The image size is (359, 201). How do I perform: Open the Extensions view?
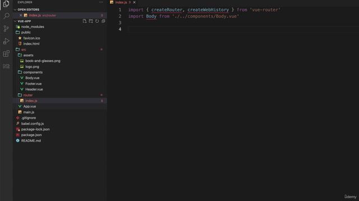coord(6,54)
